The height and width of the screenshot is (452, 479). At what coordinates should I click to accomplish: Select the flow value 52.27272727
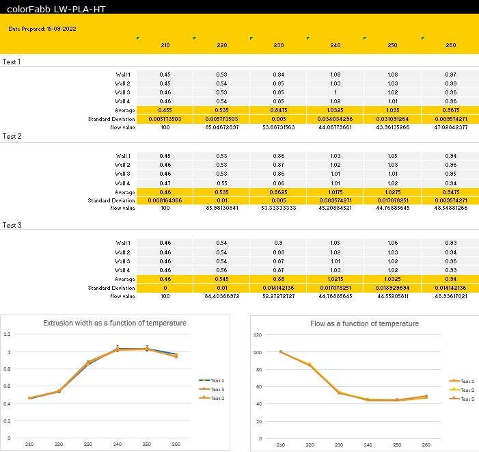pos(278,296)
